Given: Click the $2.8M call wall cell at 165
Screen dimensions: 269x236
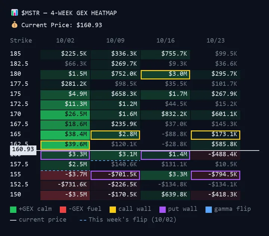Looking at the screenshot, I should (x=115, y=135).
